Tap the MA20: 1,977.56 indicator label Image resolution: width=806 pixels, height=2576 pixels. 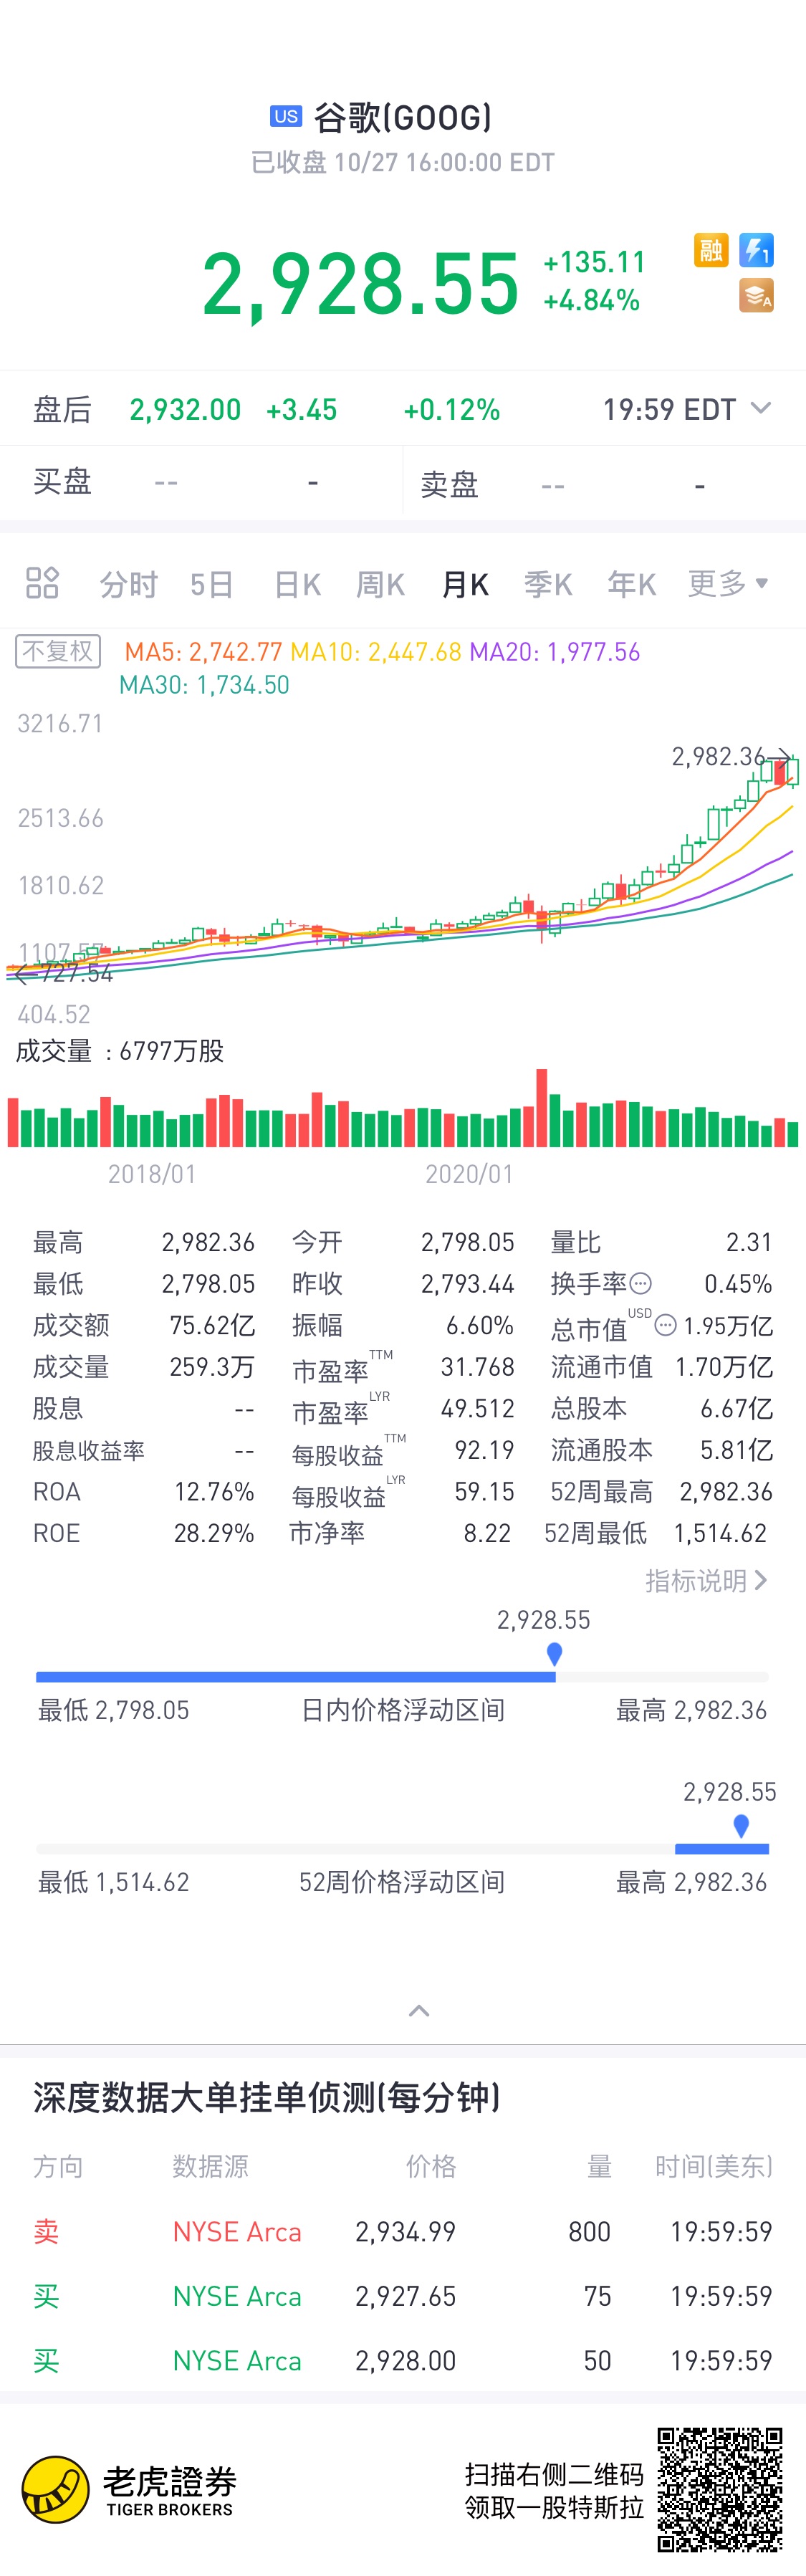tap(555, 652)
